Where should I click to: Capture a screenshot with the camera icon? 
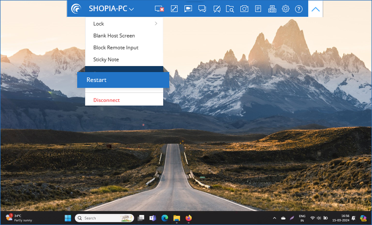click(x=244, y=9)
